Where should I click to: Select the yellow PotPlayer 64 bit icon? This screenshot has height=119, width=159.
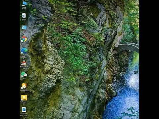click(x=24, y=98)
